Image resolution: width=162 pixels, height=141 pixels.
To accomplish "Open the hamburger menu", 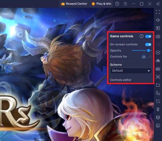I will click(125, 4).
